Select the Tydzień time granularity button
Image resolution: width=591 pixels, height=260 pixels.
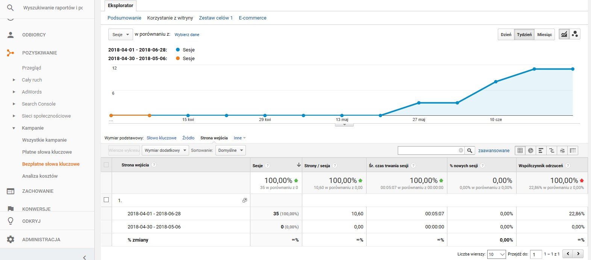(524, 35)
